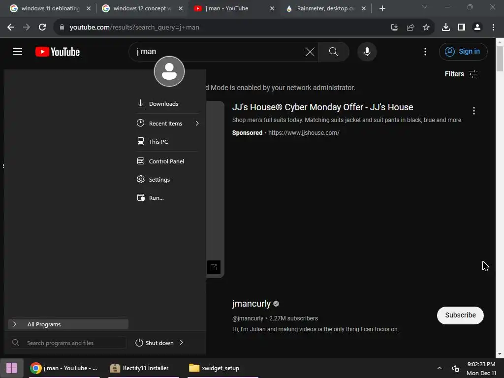Viewport: 504px width, 378px height.
Task: Start voice search with the microphone
Action: tap(367, 51)
